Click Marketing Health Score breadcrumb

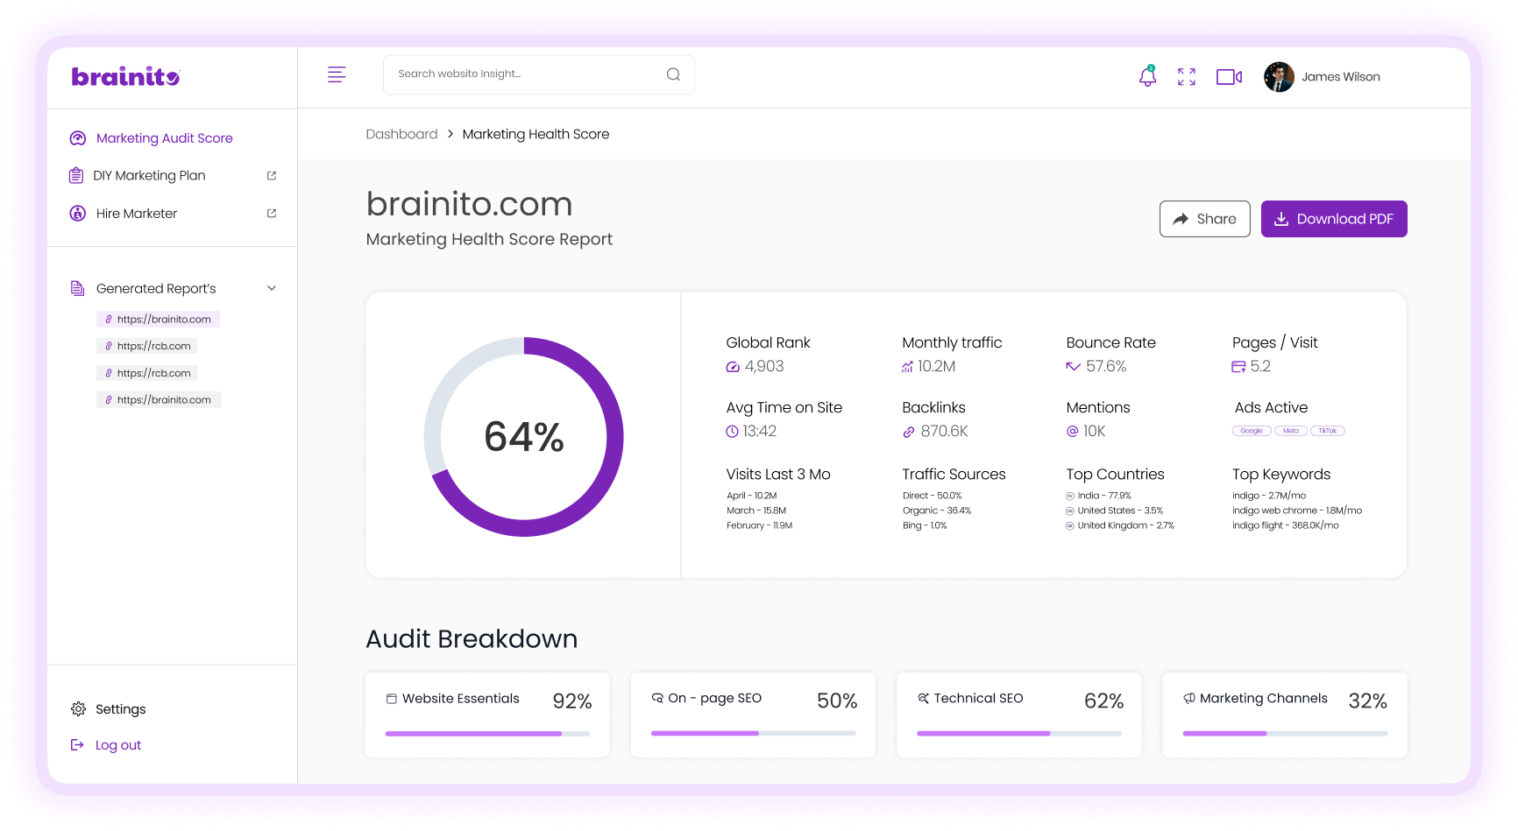(536, 134)
